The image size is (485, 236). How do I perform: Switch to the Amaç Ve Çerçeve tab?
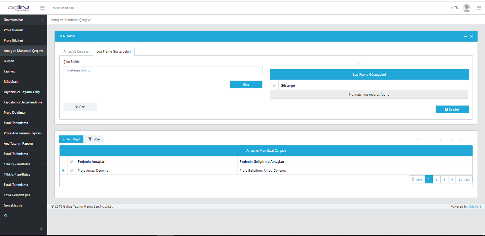click(x=76, y=52)
